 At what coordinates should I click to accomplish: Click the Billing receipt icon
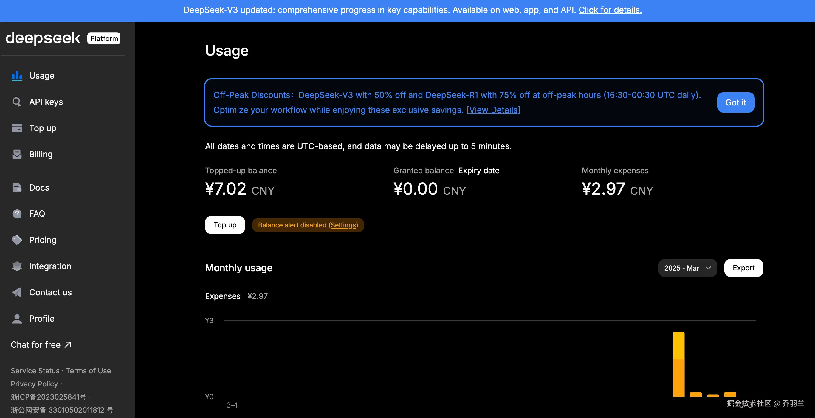[17, 155]
